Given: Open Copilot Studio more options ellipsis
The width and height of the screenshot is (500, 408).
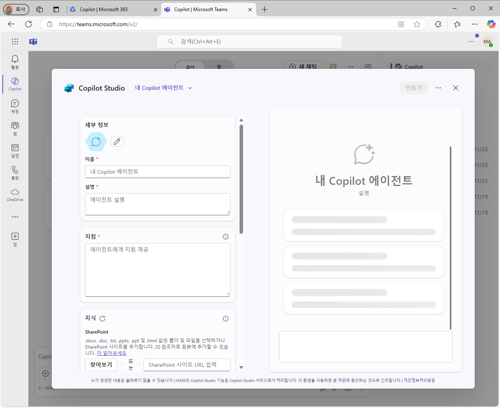Looking at the screenshot, I should [438, 88].
